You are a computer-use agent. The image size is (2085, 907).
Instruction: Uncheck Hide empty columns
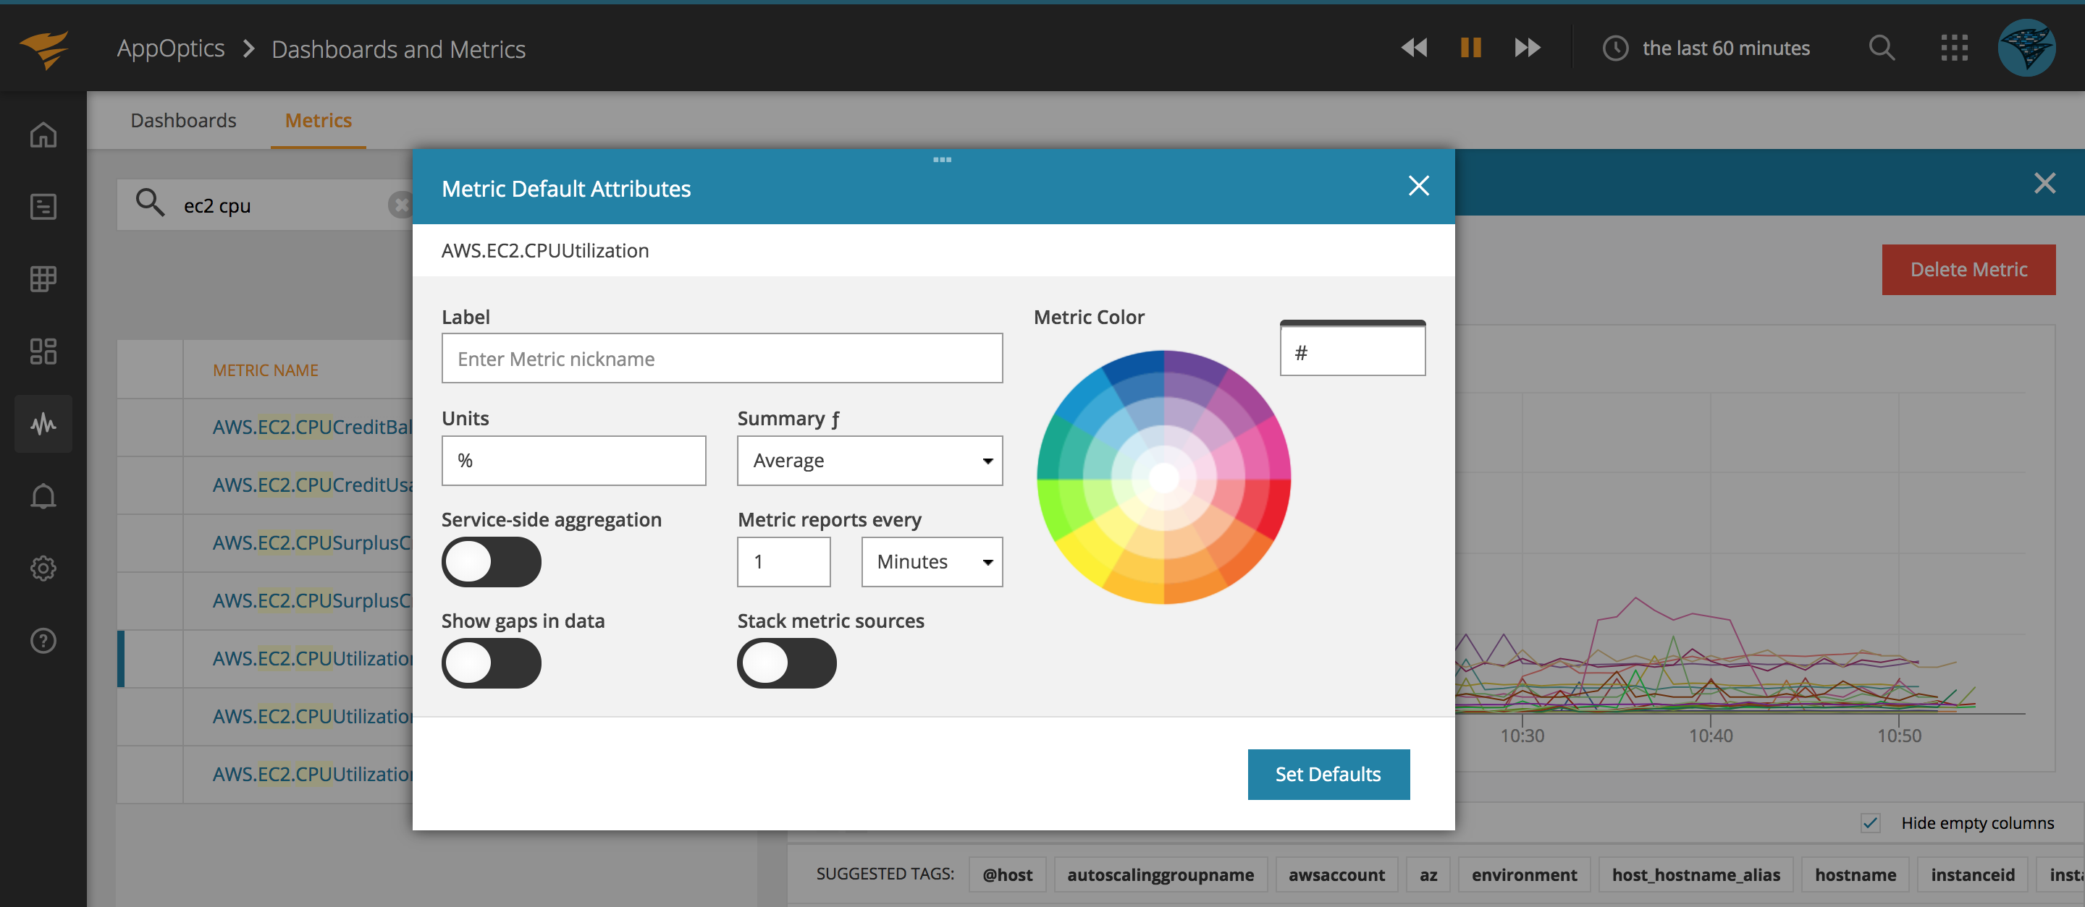pos(1870,823)
